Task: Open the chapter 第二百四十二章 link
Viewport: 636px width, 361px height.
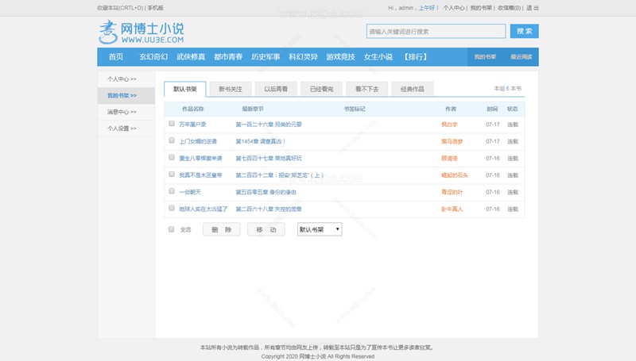Action: coord(280,175)
